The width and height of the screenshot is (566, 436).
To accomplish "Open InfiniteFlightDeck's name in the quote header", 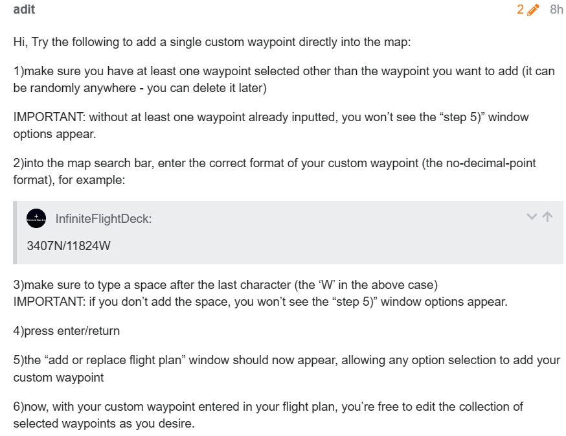I will pyautogui.click(x=103, y=218).
